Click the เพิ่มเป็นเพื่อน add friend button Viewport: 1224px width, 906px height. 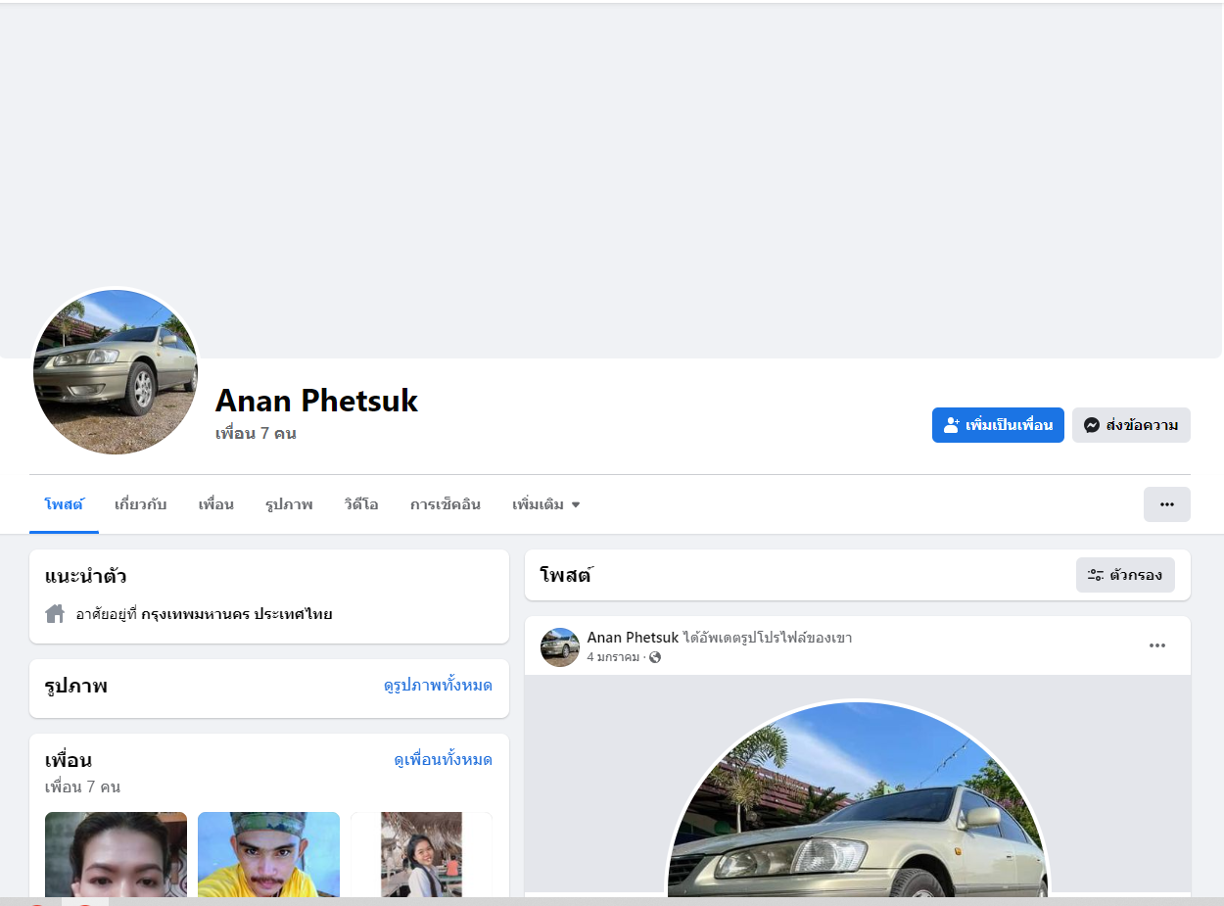pos(998,425)
